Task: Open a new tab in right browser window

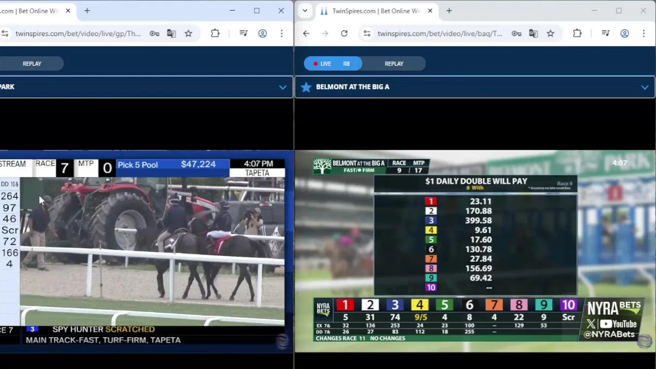Action: 449,11
